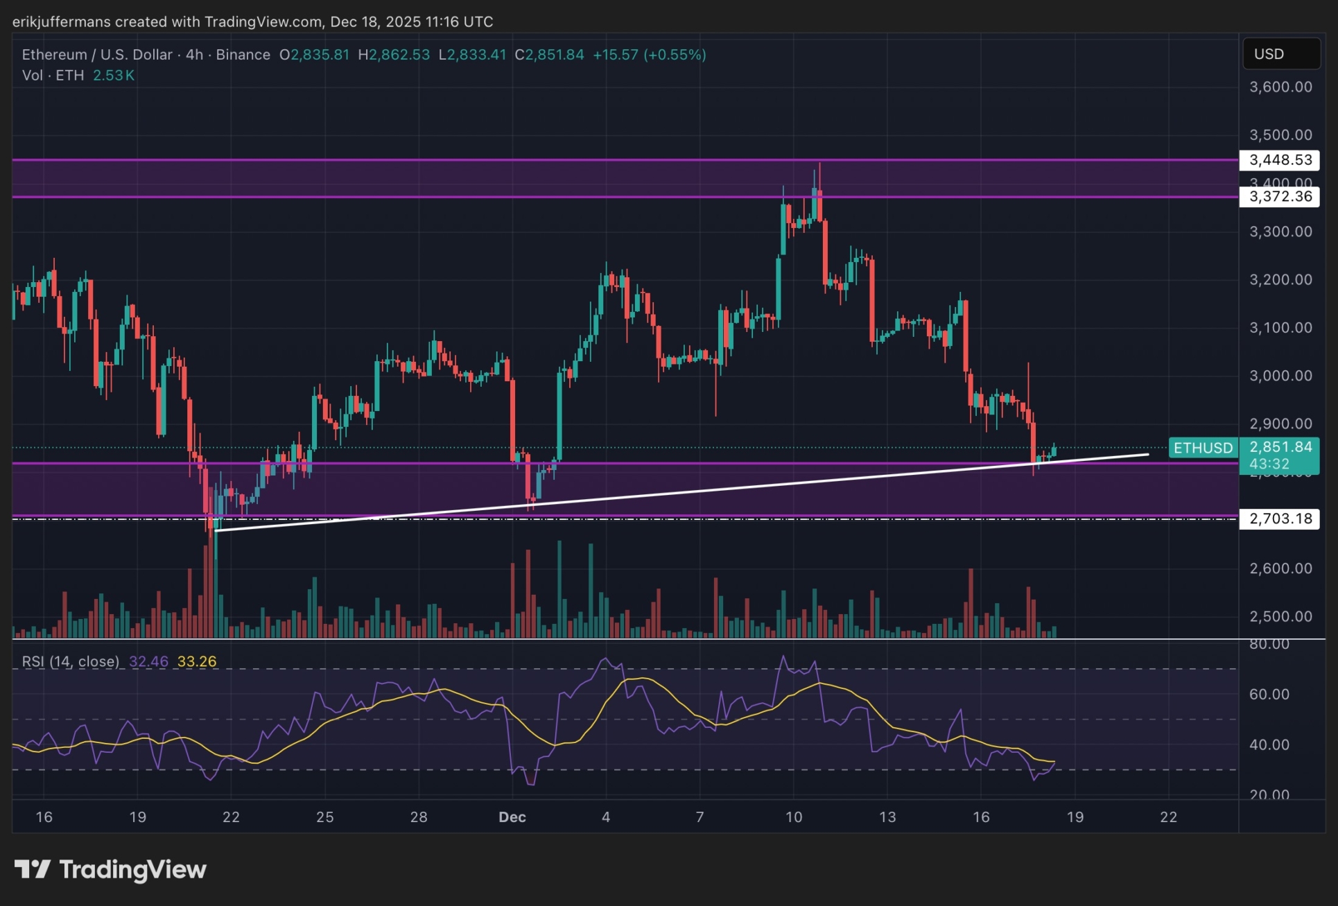1338x906 pixels.
Task: Select the 3,372.36 price level label
Action: tap(1280, 197)
